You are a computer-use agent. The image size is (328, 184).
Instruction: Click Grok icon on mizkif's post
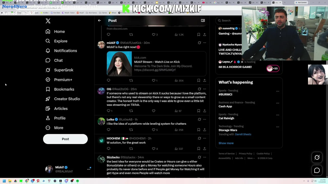[x=199, y=43]
